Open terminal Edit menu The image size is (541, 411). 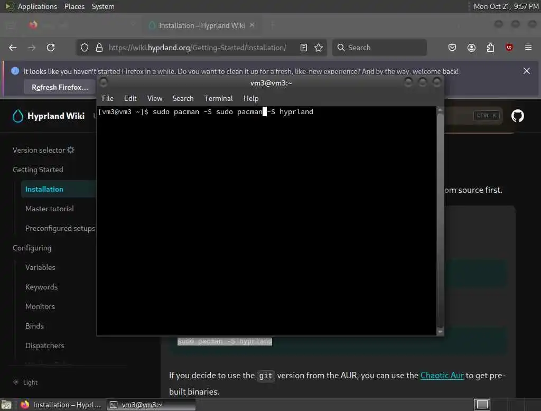coord(130,98)
